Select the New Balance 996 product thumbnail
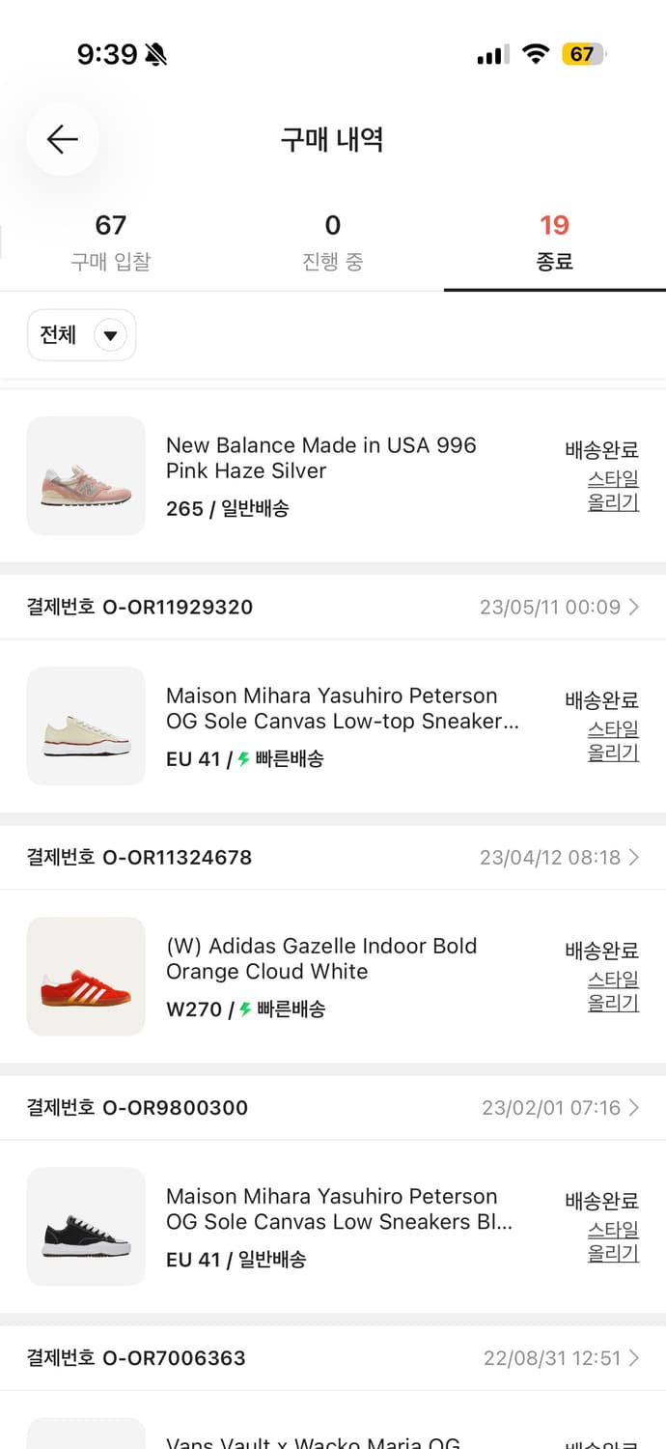 click(x=86, y=474)
